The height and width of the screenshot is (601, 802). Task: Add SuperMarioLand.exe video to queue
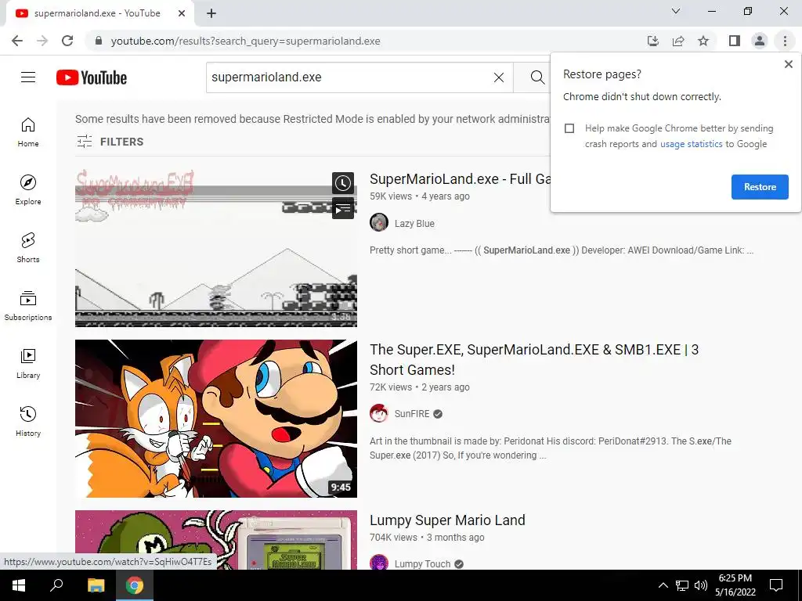pyautogui.click(x=343, y=208)
